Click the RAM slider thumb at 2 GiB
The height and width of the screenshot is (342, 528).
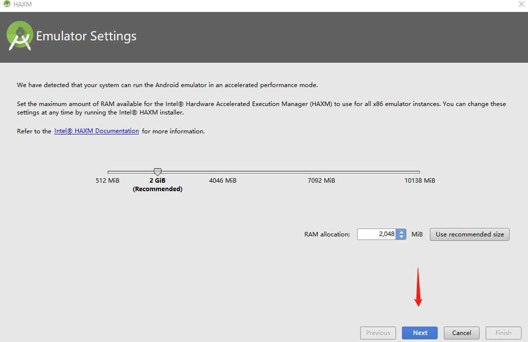coord(157,172)
